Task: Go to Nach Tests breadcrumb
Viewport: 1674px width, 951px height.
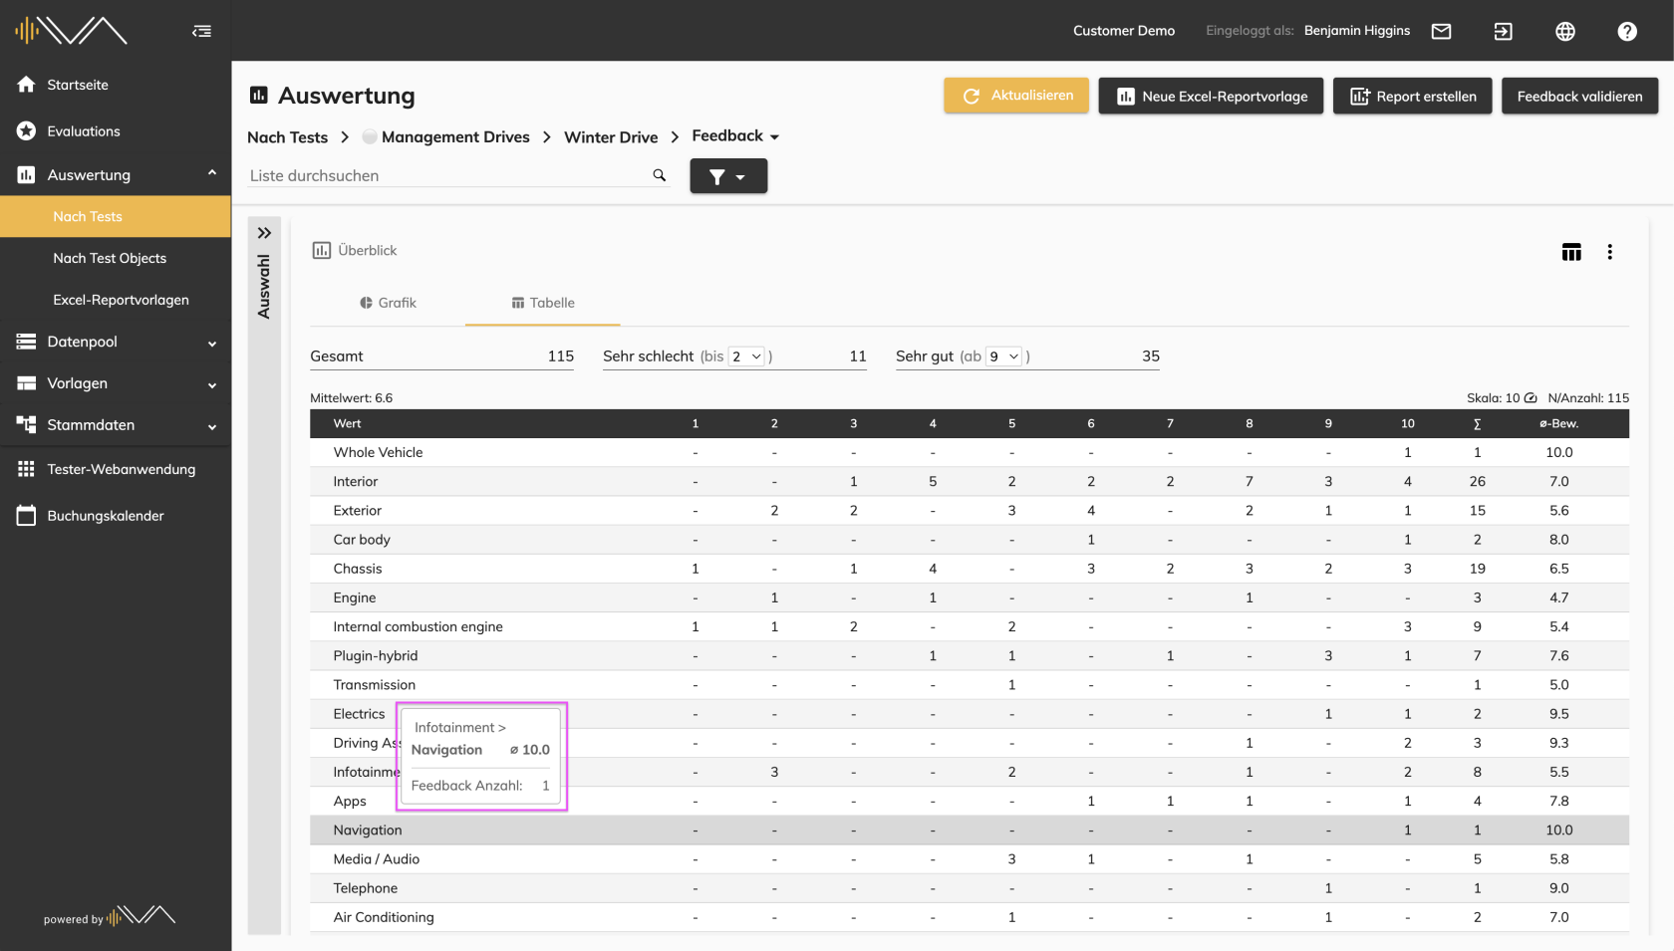Action: (x=287, y=136)
